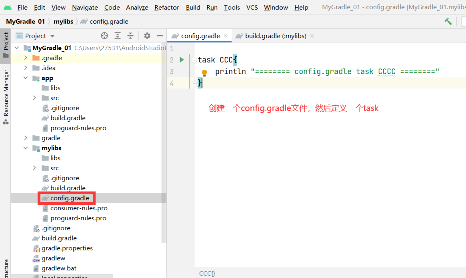
Task: Select MyGradle_01 in the breadcrumb
Action: [x=25, y=21]
